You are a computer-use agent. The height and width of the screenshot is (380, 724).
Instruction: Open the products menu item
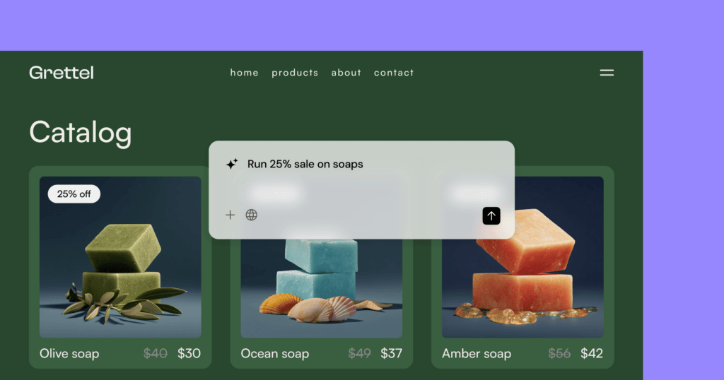pyautogui.click(x=295, y=73)
